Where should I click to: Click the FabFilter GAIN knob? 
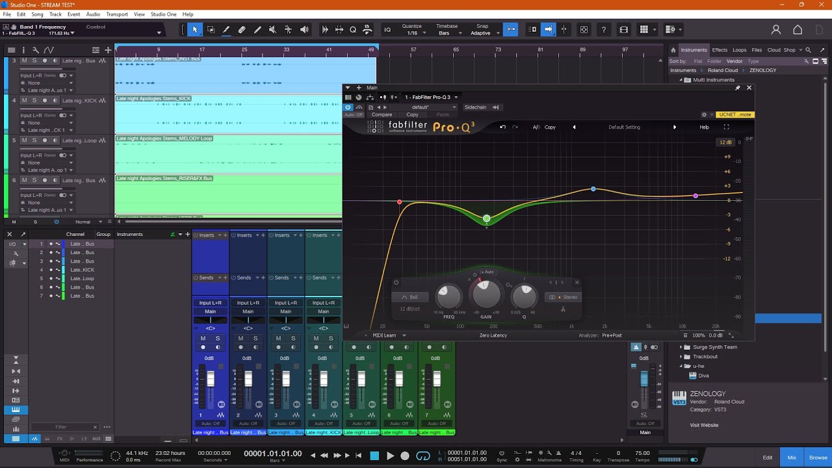pyautogui.click(x=486, y=294)
